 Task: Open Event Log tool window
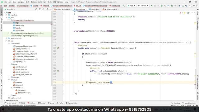pos(175,103)
